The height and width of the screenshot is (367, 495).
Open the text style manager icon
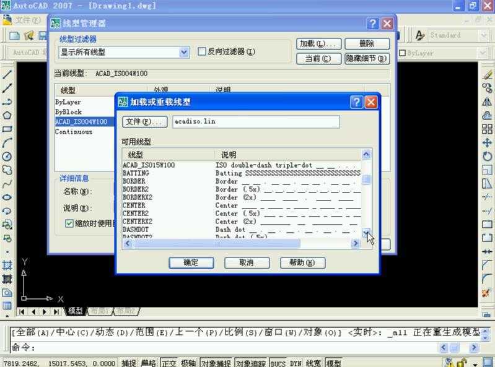(420, 35)
